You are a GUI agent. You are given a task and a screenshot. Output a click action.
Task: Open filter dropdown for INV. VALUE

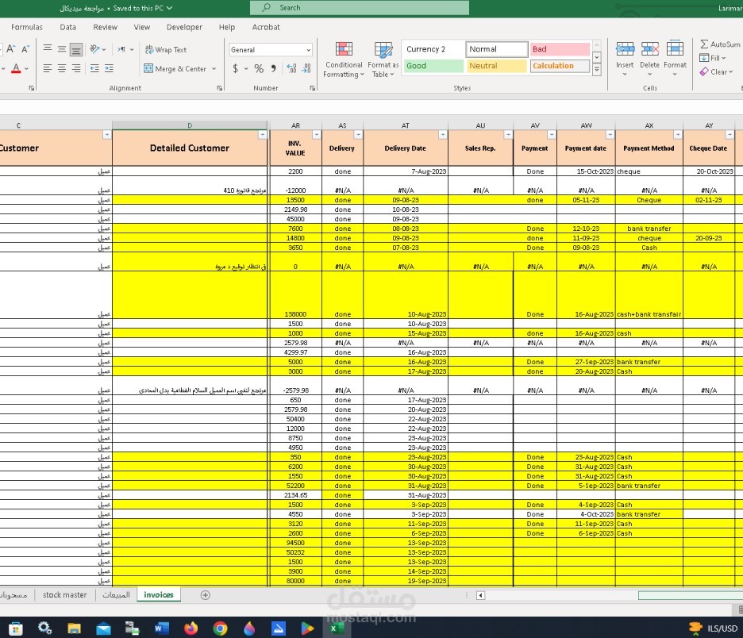click(317, 135)
